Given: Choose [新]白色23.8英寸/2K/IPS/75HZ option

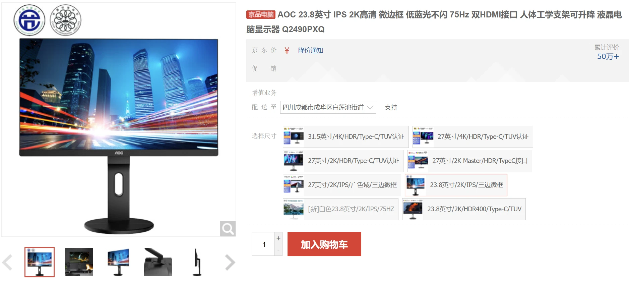Looking at the screenshot, I should click(340, 209).
